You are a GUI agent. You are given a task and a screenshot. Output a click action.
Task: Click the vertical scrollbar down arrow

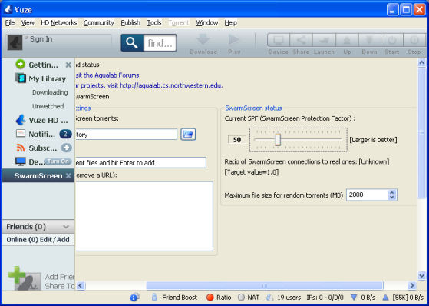click(x=421, y=275)
